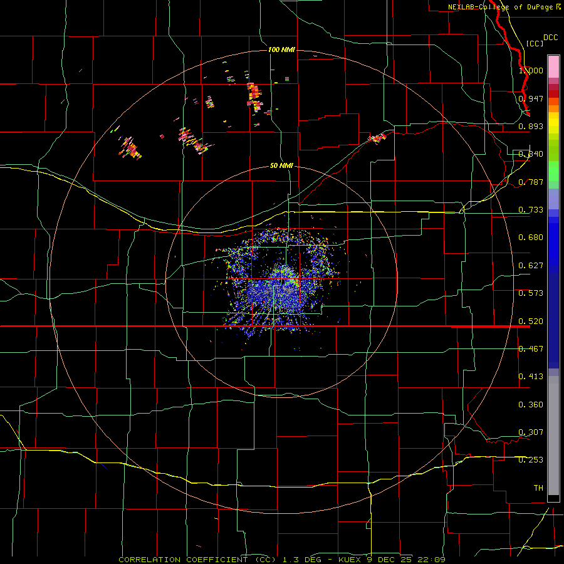Click the 0.680 scale value

pos(531,238)
